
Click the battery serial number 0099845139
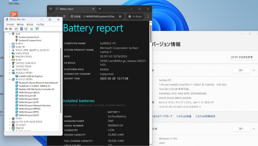(x=115, y=125)
